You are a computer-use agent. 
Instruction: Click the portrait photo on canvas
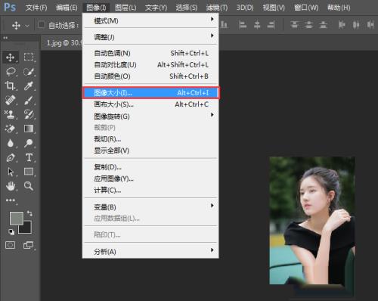click(x=312, y=220)
